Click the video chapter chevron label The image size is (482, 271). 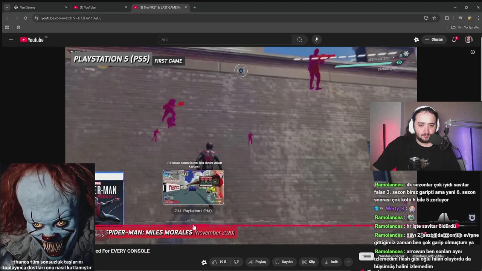[100, 235]
